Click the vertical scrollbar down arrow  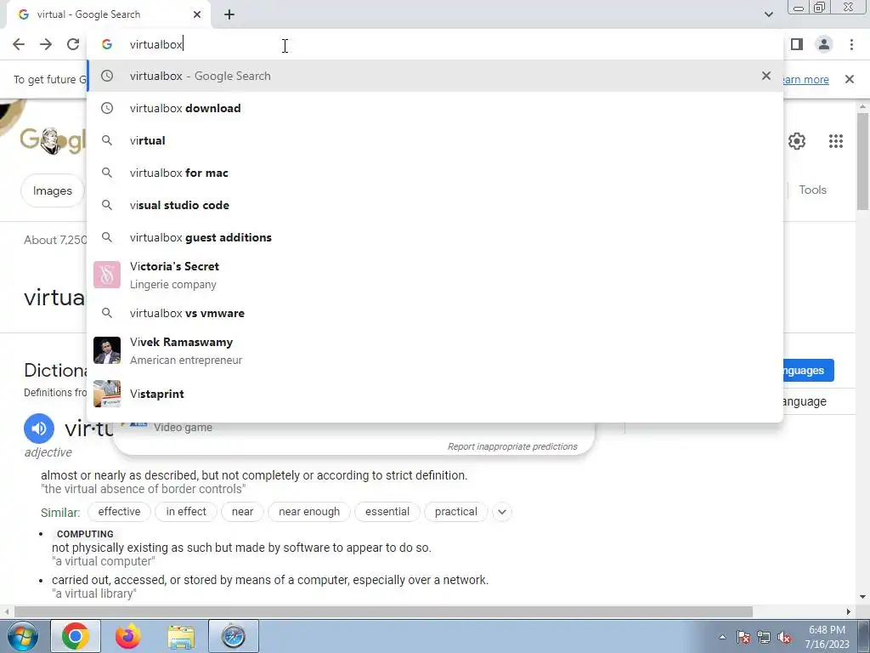pos(862,598)
